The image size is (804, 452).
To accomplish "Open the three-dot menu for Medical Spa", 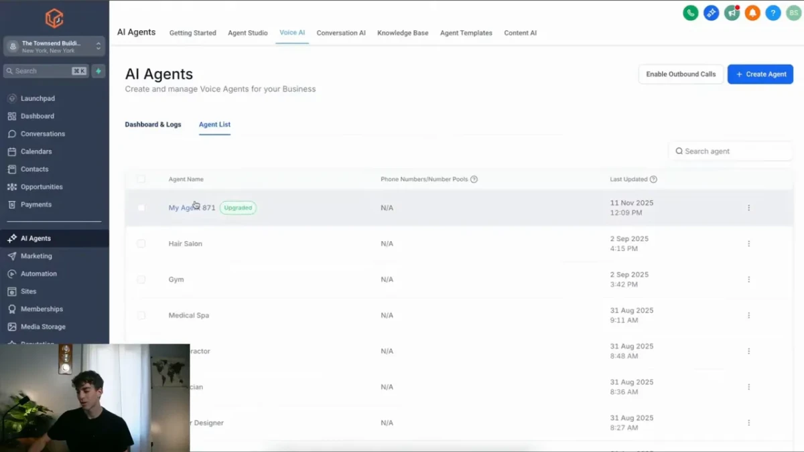I will tap(748, 315).
